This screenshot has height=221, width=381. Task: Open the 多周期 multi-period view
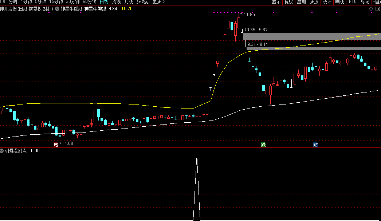click(143, 2)
